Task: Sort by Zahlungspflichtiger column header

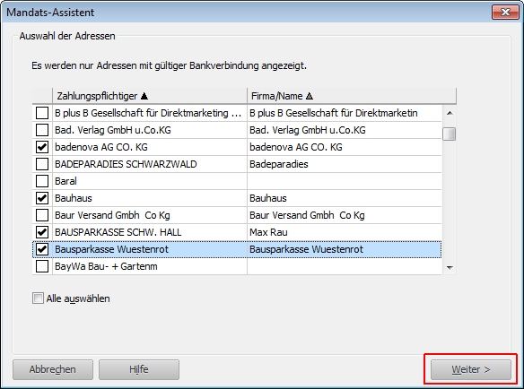Action: 150,96
